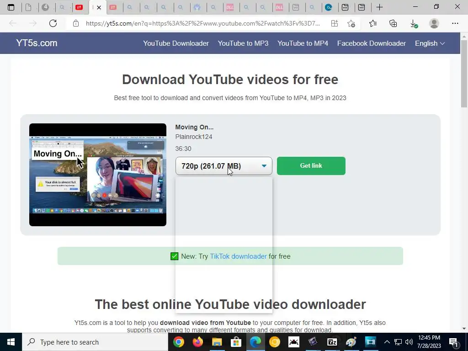The width and height of the screenshot is (468, 351).
Task: Open the yellow circle app in taskbar
Action: click(x=275, y=342)
